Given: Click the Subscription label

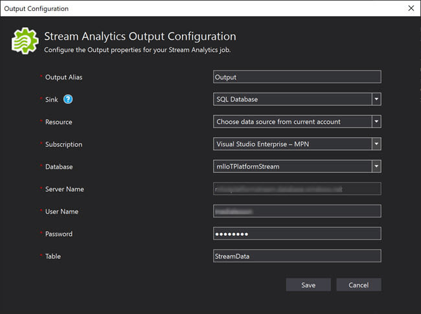Looking at the screenshot, I should pyautogui.click(x=63, y=144).
